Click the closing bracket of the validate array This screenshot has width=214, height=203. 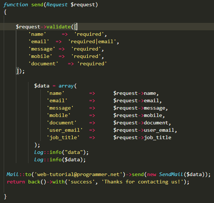point(17,71)
